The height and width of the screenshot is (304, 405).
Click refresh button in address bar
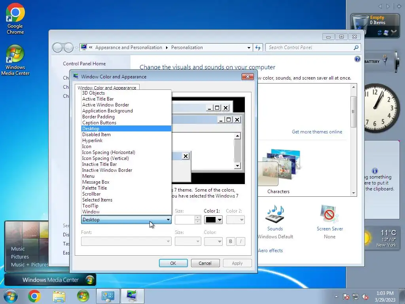click(258, 47)
